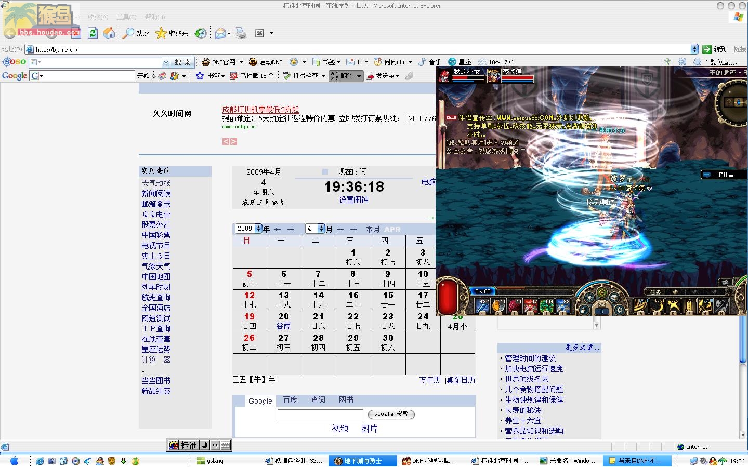Click 梦づ痕 party member portrait
This screenshot has height=467, width=748.
tap(494, 76)
